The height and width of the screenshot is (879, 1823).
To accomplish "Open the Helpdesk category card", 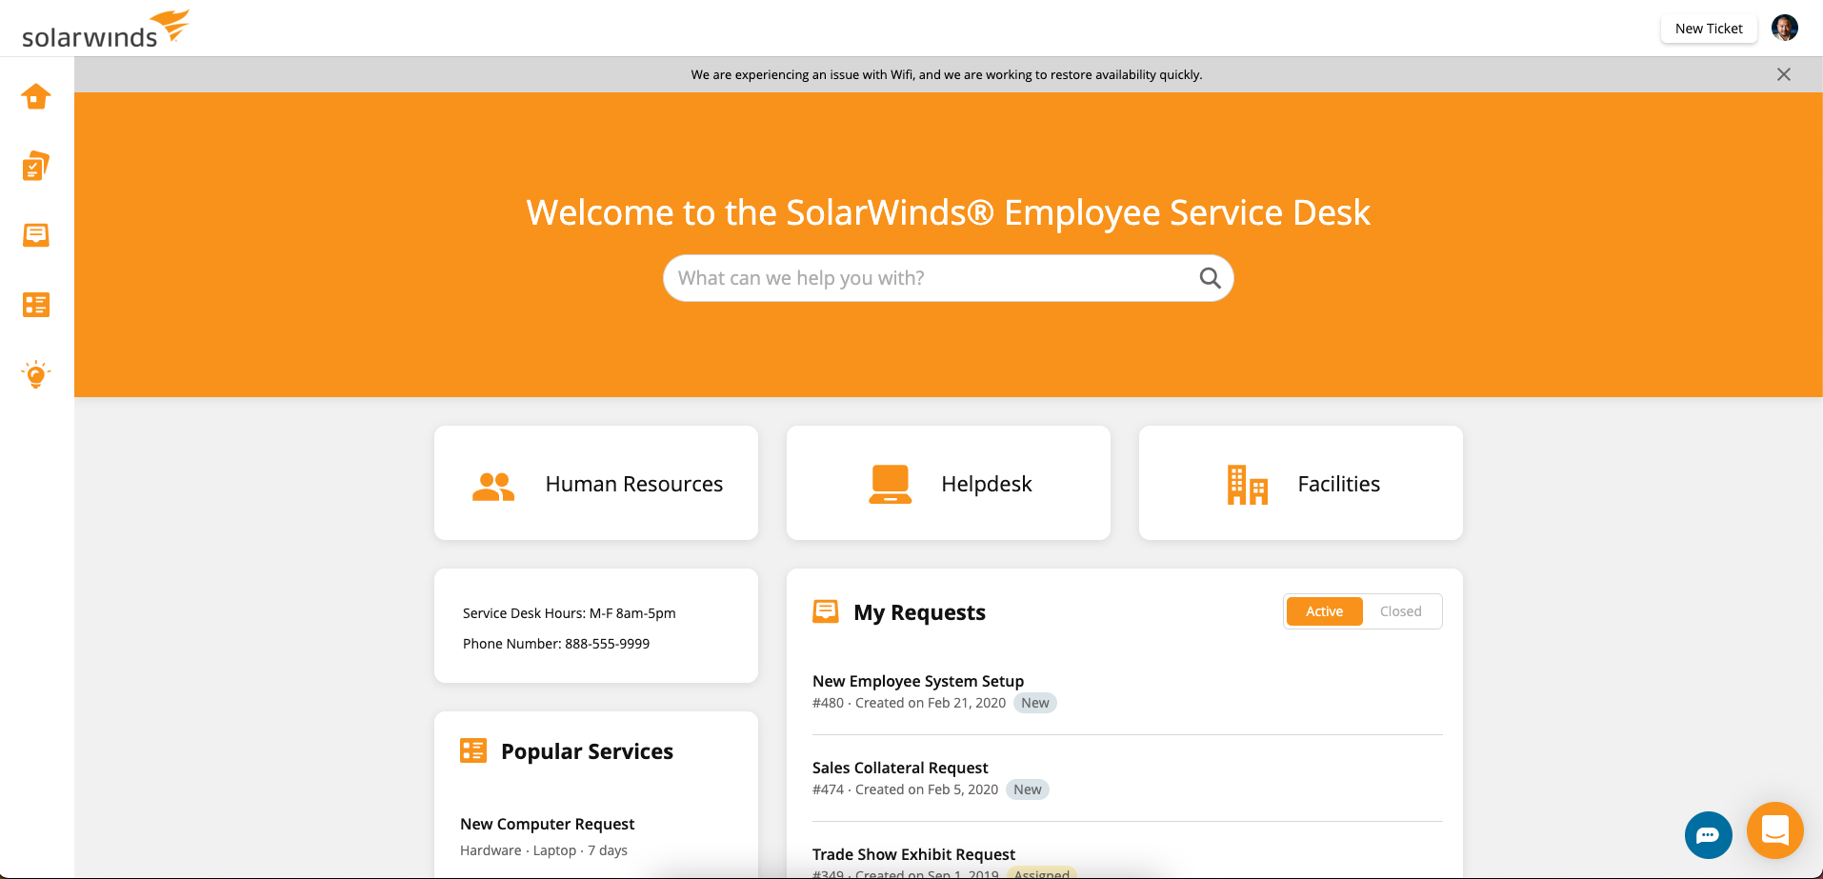I will (x=949, y=484).
